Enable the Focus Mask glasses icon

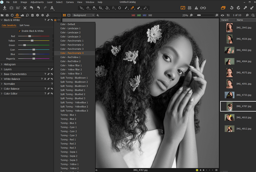203,8
